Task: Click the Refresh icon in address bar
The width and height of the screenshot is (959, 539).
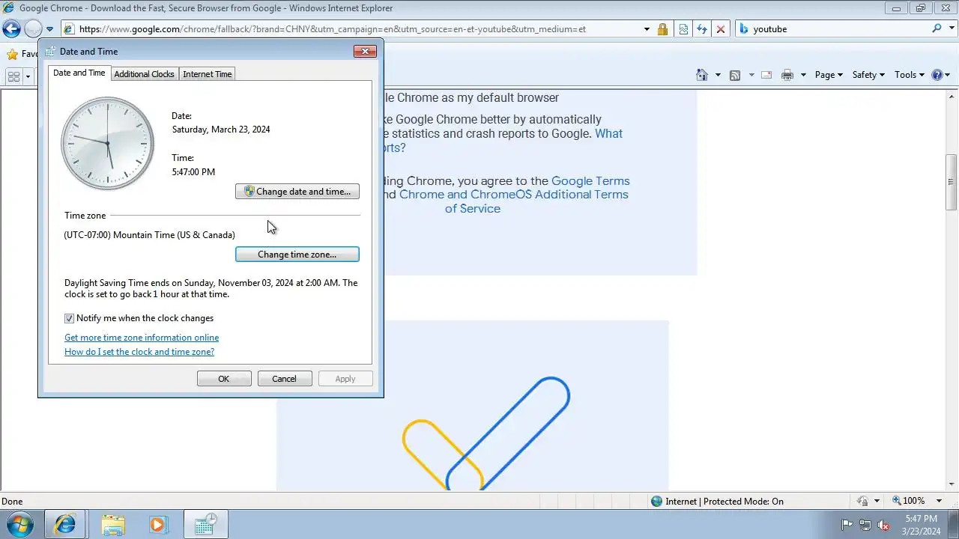Action: (701, 29)
